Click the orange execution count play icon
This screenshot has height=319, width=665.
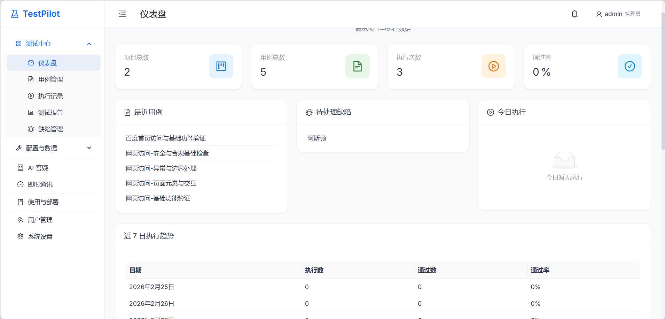click(x=493, y=66)
